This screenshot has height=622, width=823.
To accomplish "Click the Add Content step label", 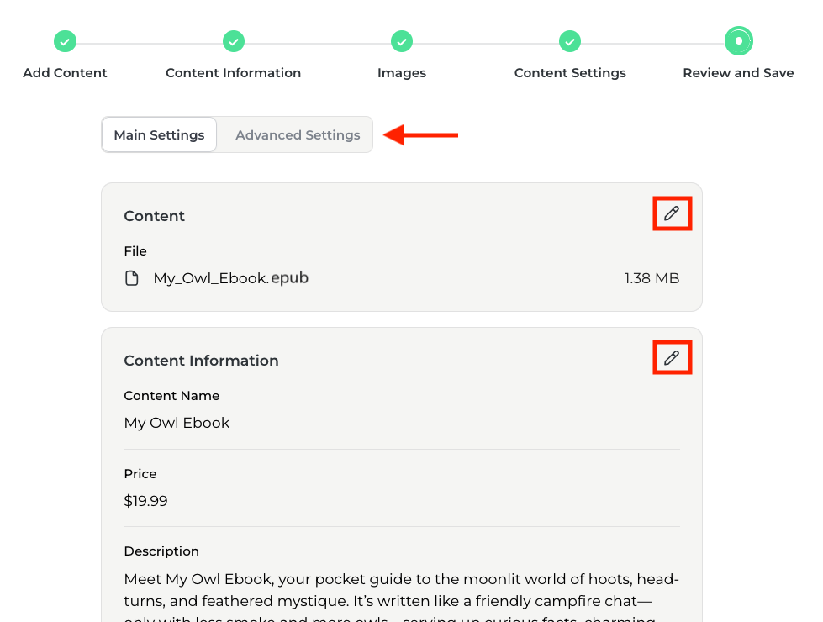I will 65,73.
